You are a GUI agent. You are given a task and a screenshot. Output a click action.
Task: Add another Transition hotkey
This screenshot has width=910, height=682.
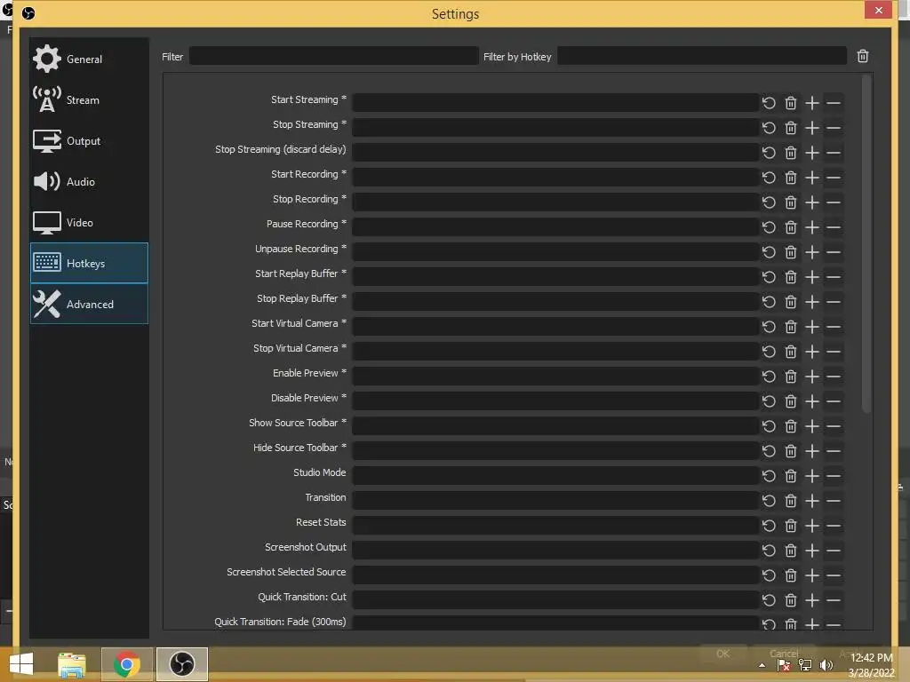coord(812,501)
